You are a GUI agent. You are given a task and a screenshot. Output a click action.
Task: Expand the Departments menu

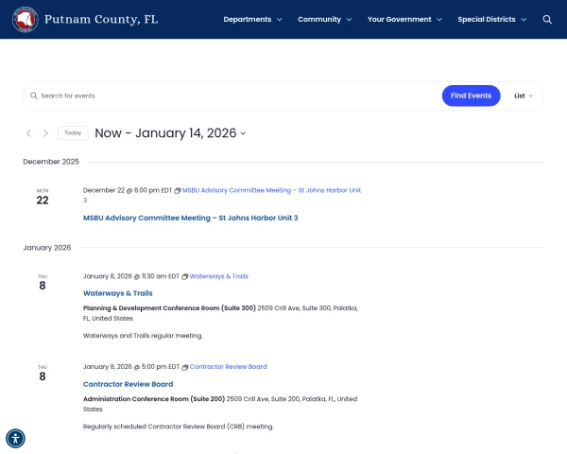[252, 20]
